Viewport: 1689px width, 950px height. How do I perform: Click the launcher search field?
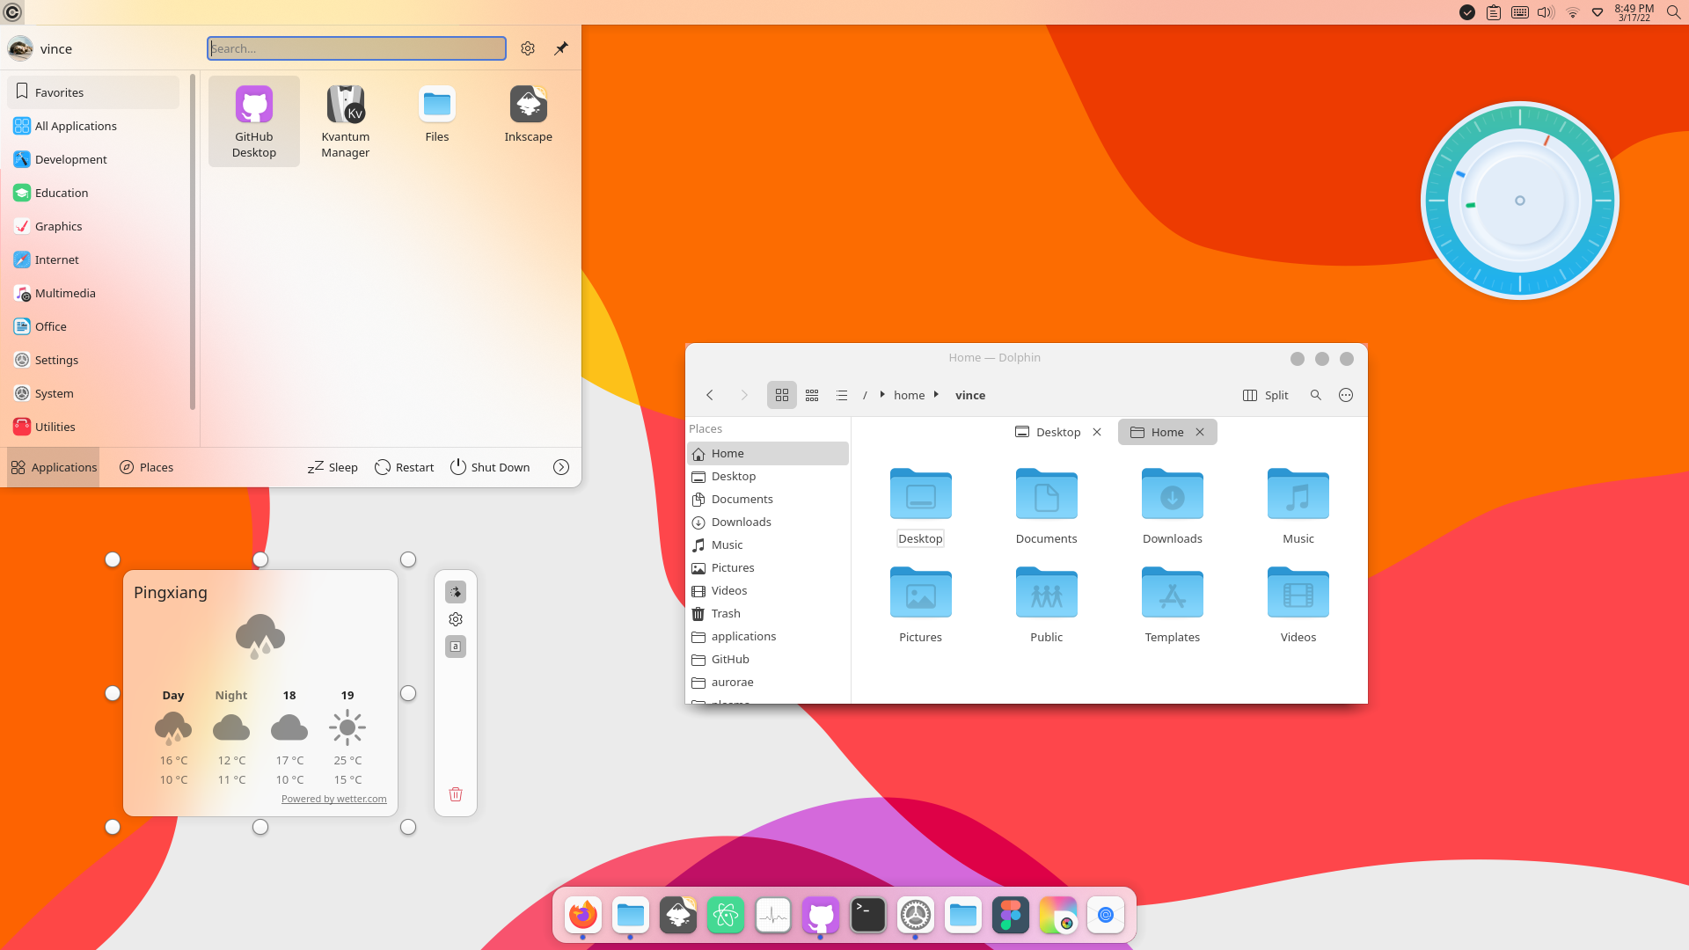pyautogui.click(x=356, y=48)
